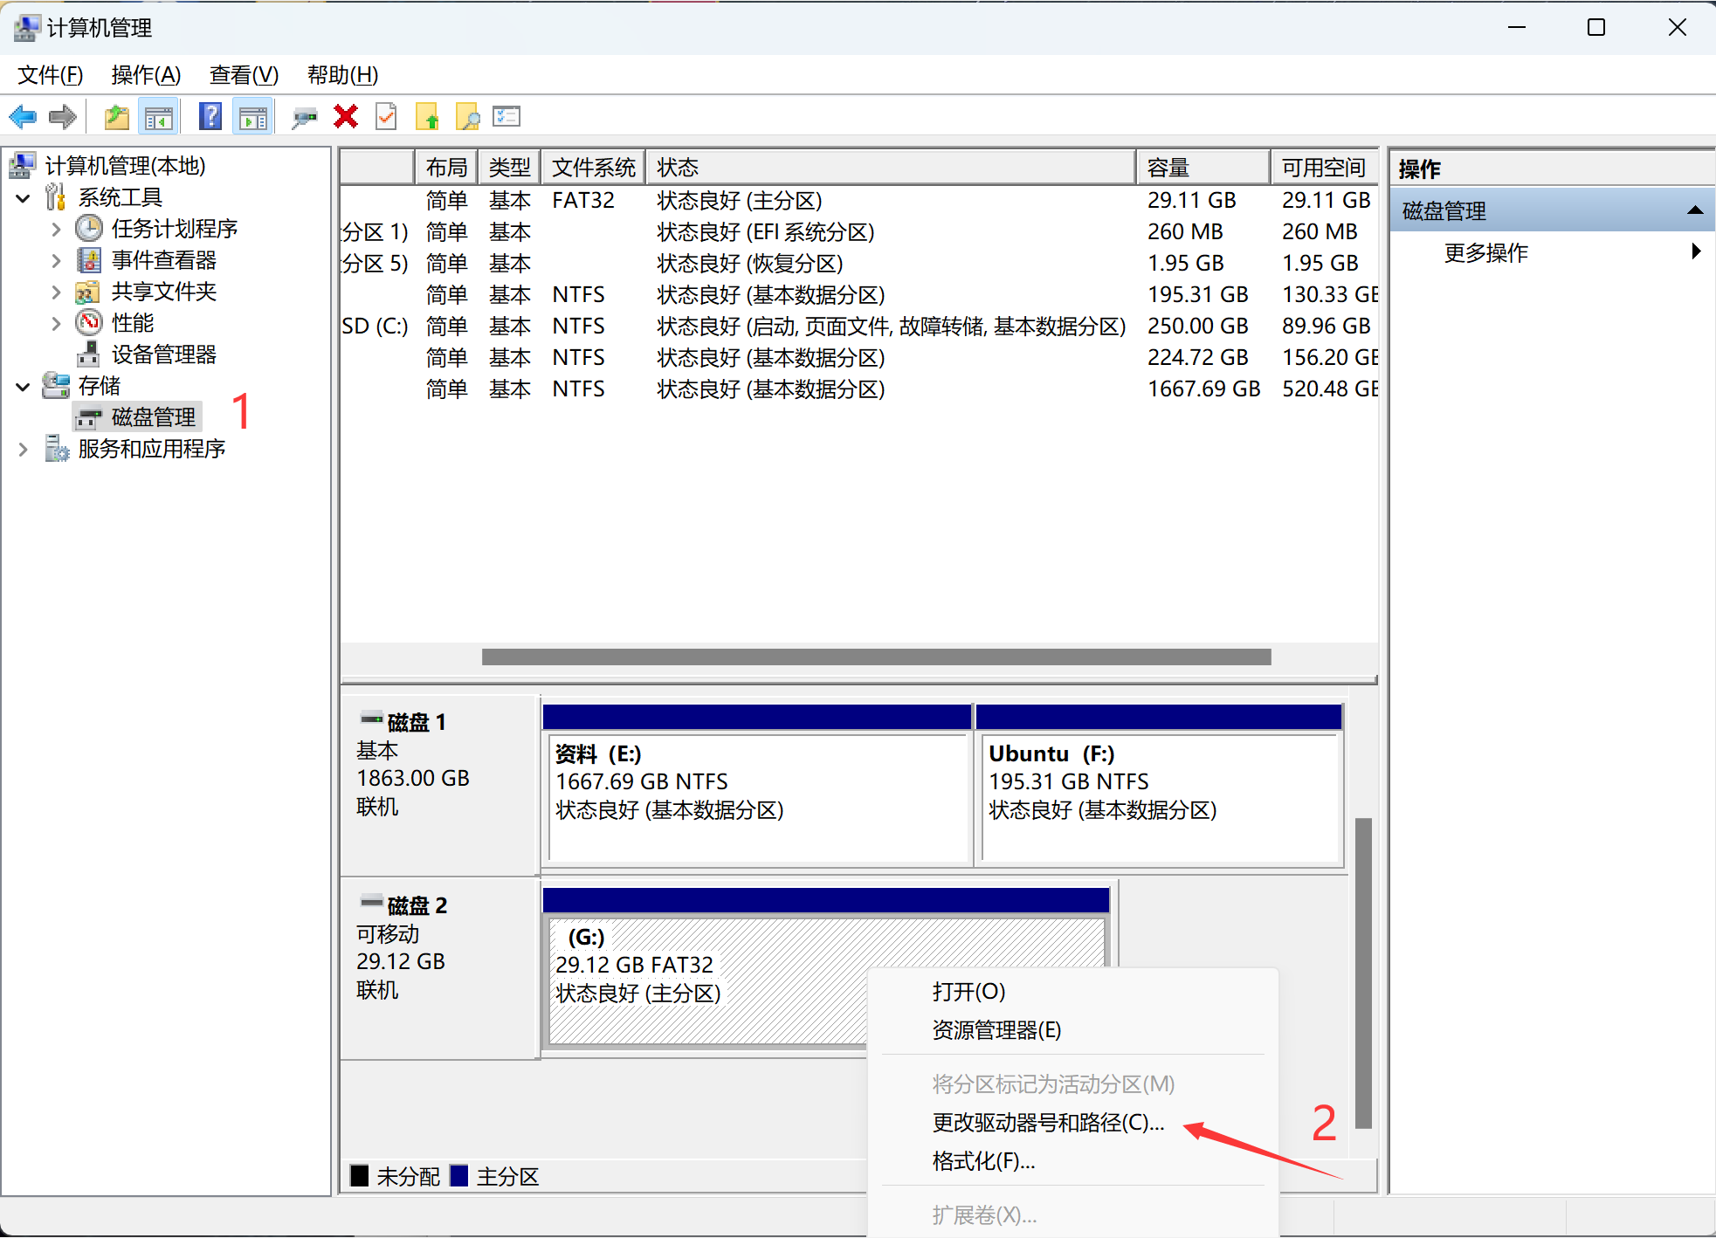Select the Ubuntu (F:) partition block
This screenshot has width=1716, height=1238.
coord(1159,786)
